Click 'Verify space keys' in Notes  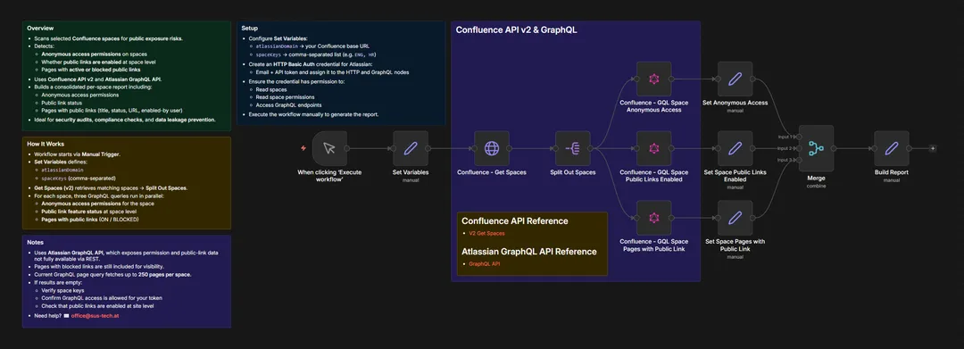62,290
